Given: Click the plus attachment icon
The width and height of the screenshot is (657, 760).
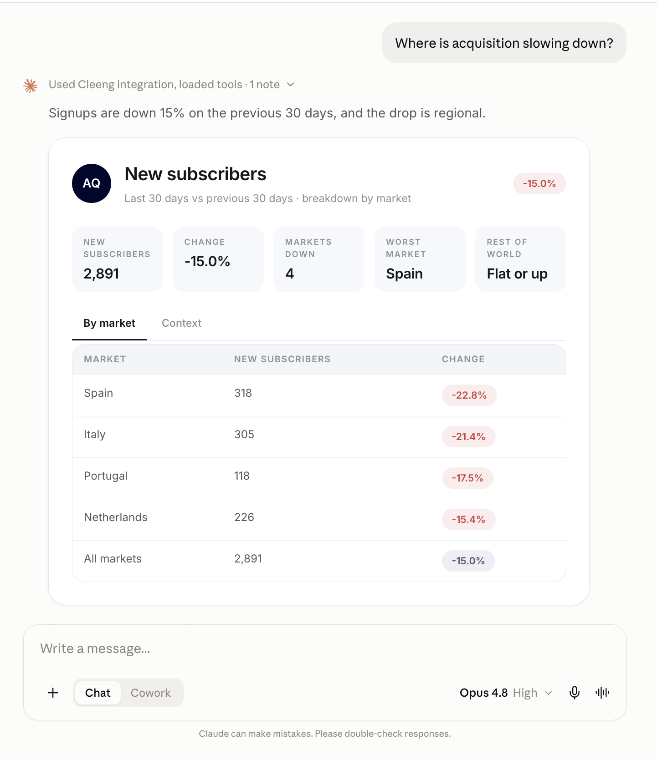Looking at the screenshot, I should pyautogui.click(x=53, y=693).
